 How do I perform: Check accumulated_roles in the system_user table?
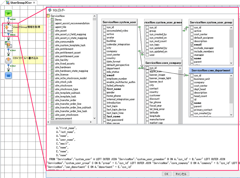tap(104, 31)
